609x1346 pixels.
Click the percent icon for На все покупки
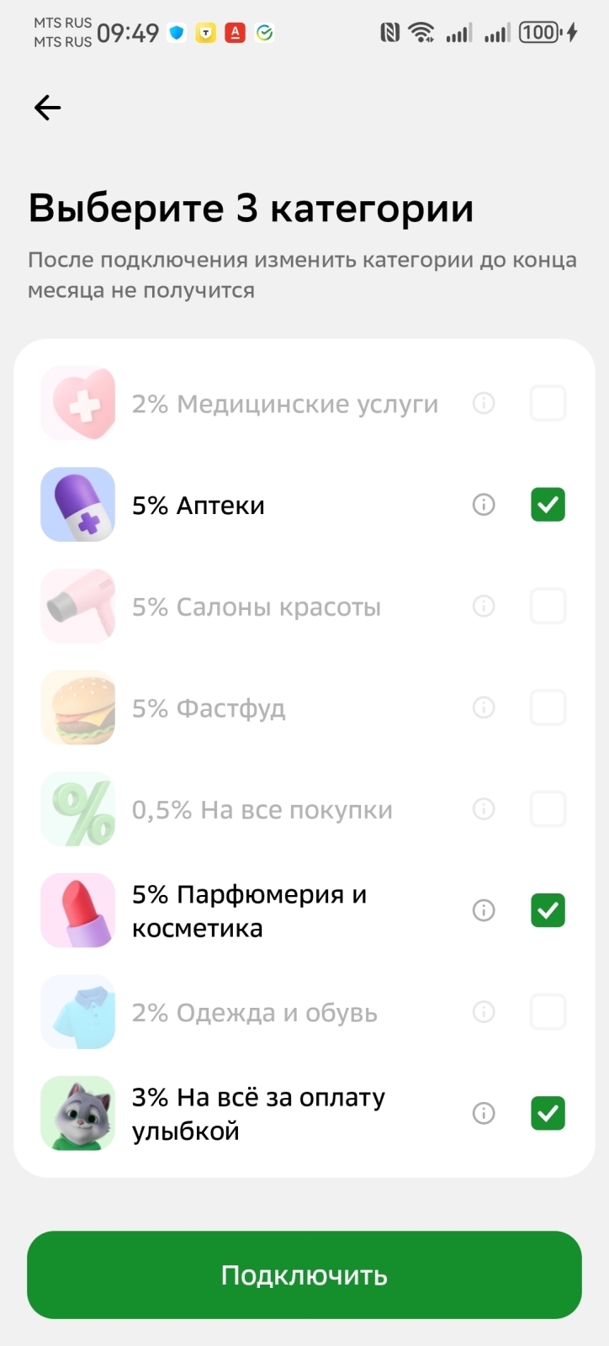coord(77,808)
